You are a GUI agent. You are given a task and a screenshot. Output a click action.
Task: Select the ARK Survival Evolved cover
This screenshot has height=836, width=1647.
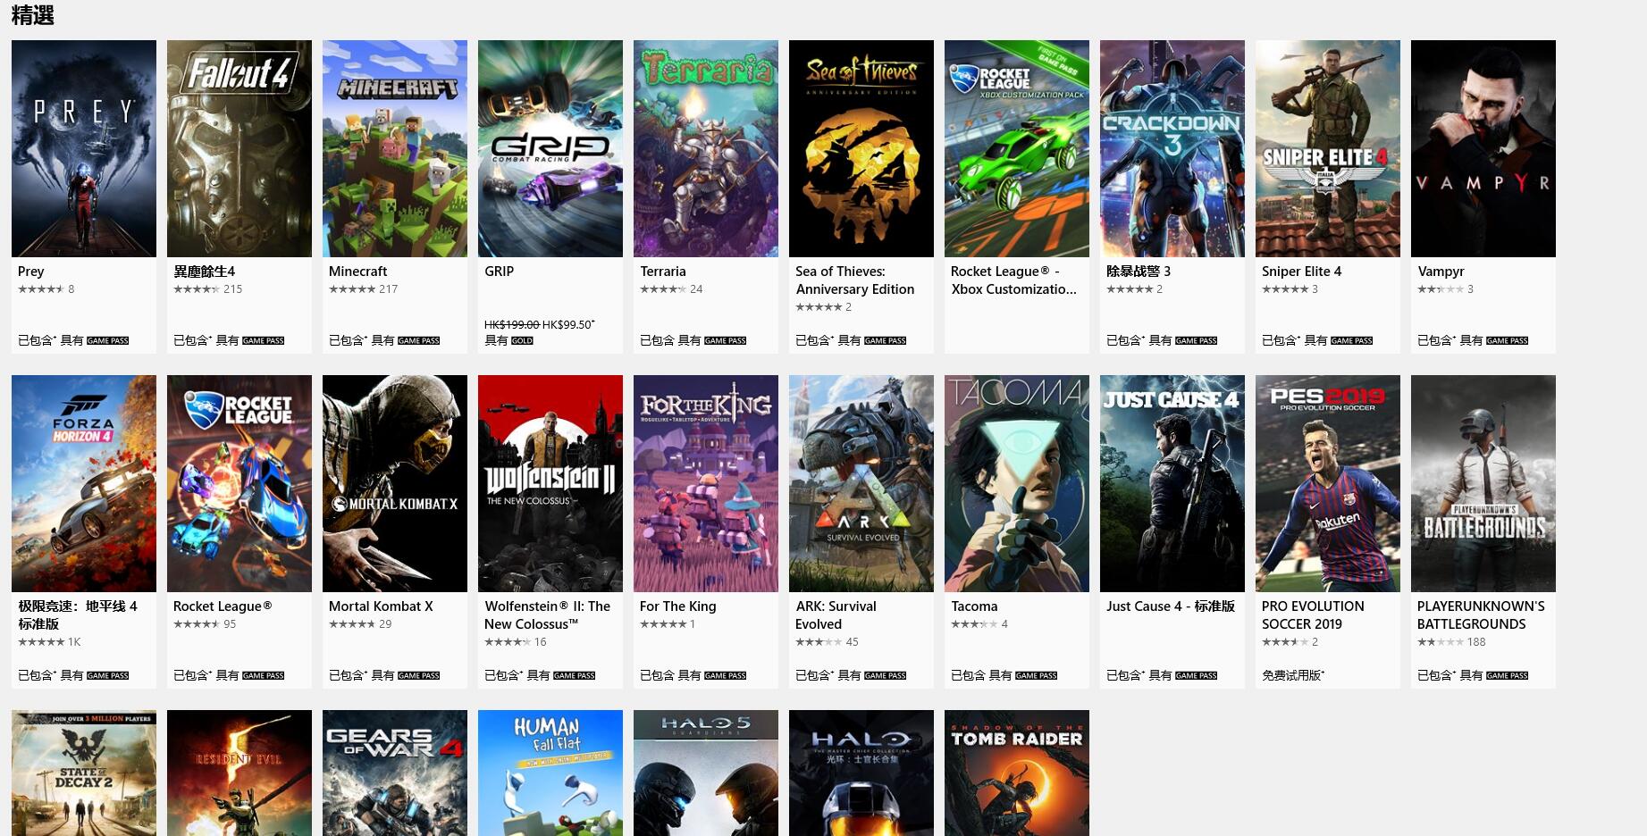[861, 483]
